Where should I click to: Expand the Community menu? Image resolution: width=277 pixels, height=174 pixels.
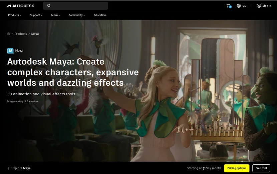coord(77,15)
